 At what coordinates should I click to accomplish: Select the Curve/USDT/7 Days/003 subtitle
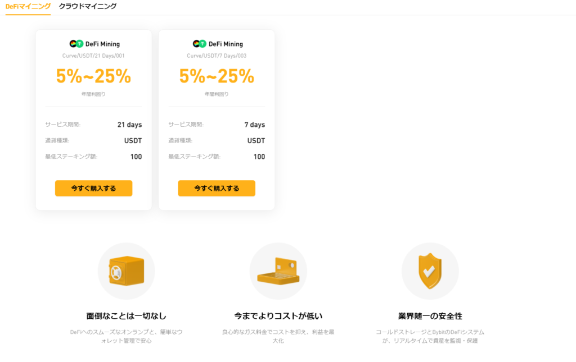coord(217,56)
